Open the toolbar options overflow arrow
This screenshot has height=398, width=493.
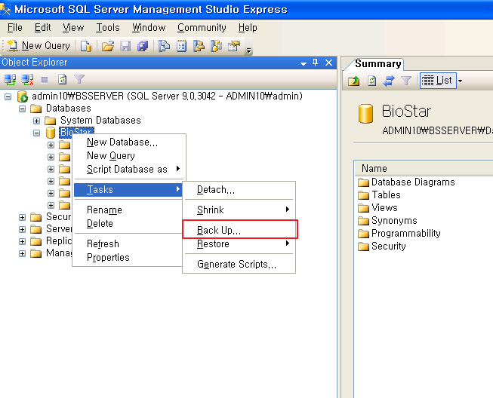248,50
